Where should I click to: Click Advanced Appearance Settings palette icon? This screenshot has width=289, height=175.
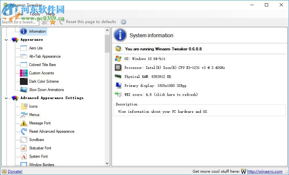click(x=15, y=98)
